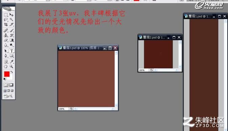Choose the Magic Wand tool

[11, 20]
